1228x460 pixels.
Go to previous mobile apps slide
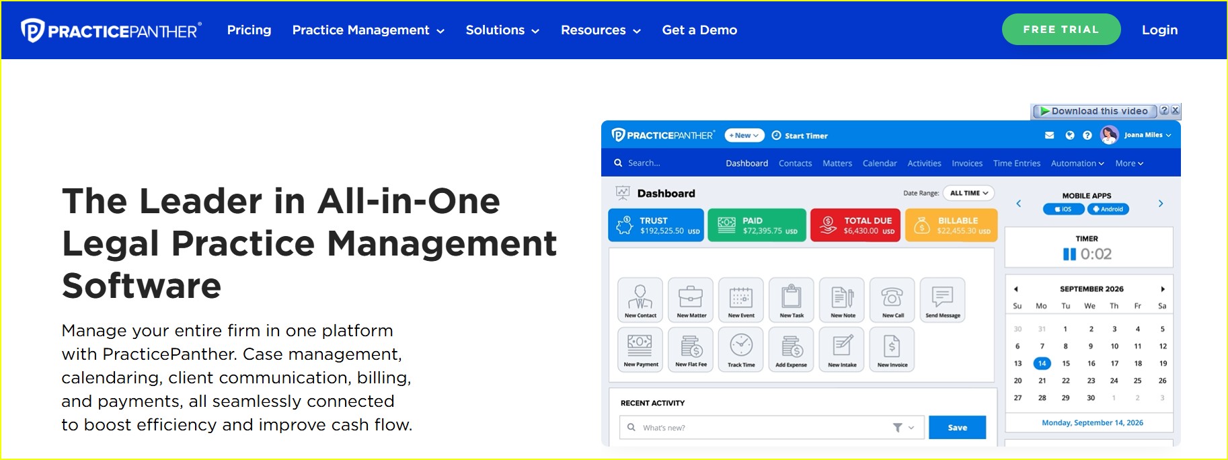coord(1018,203)
